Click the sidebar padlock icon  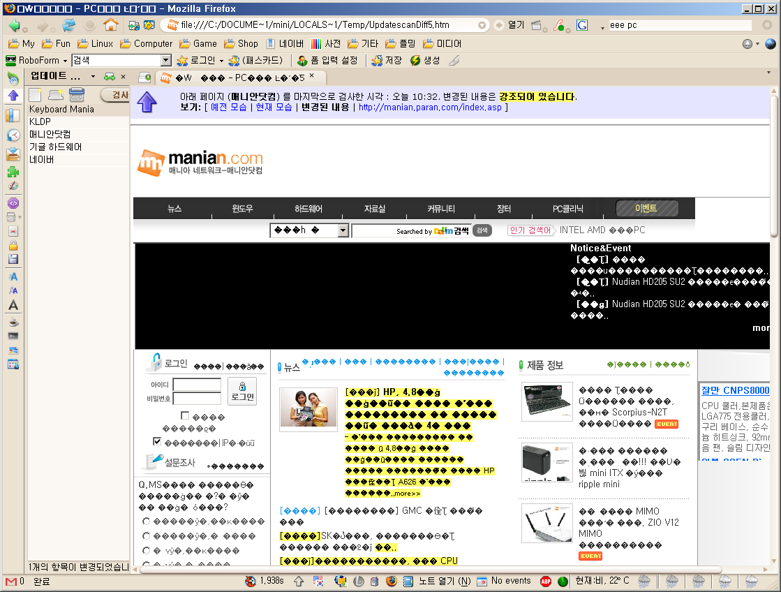click(x=13, y=245)
